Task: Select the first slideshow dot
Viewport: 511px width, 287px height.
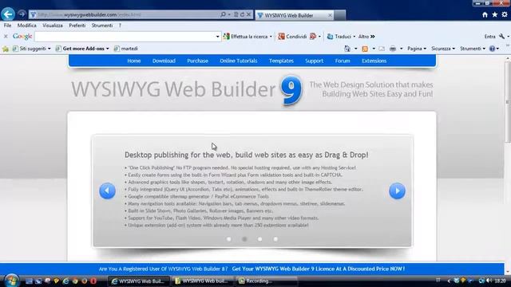Action: [229, 239]
